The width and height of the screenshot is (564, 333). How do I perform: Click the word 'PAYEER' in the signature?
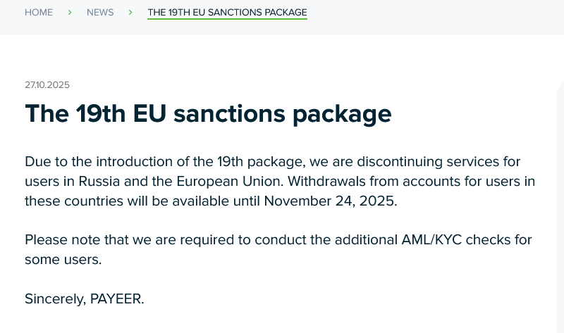point(116,299)
